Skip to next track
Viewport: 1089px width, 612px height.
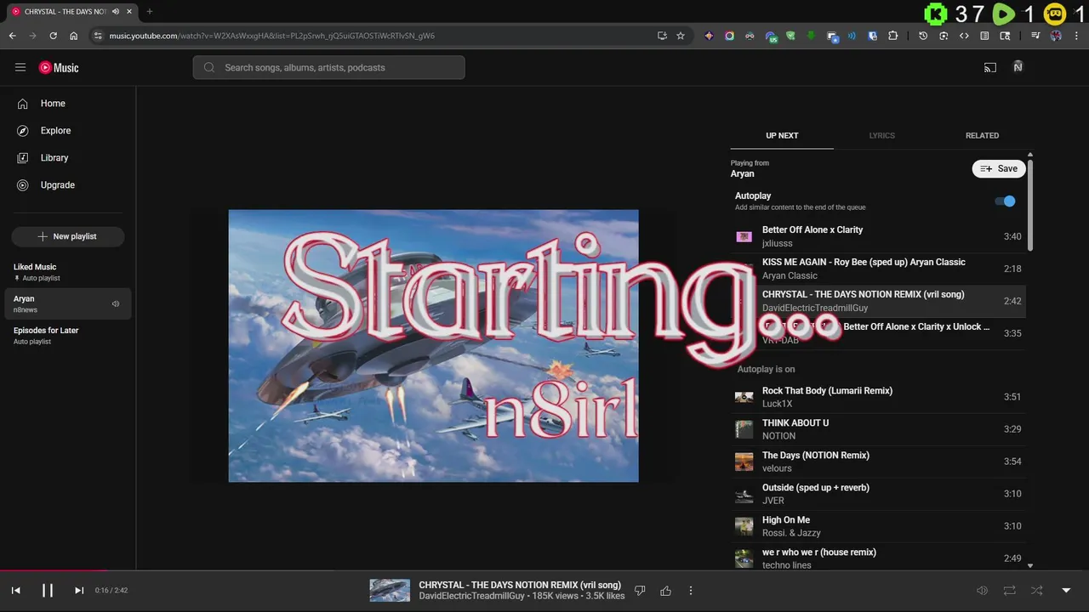tap(79, 590)
